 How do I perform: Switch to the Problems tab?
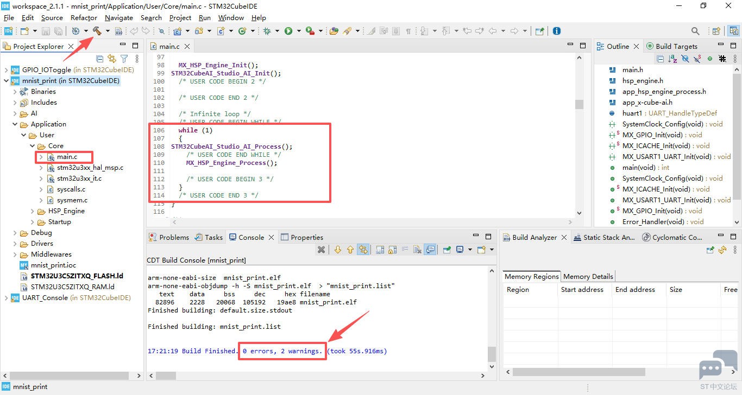[x=169, y=237]
